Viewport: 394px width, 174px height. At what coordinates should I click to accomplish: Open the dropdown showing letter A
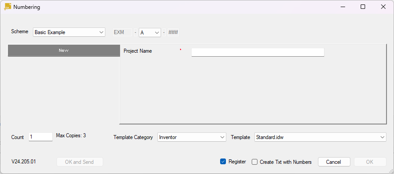click(x=150, y=32)
